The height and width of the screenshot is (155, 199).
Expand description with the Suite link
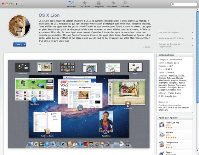point(147,47)
